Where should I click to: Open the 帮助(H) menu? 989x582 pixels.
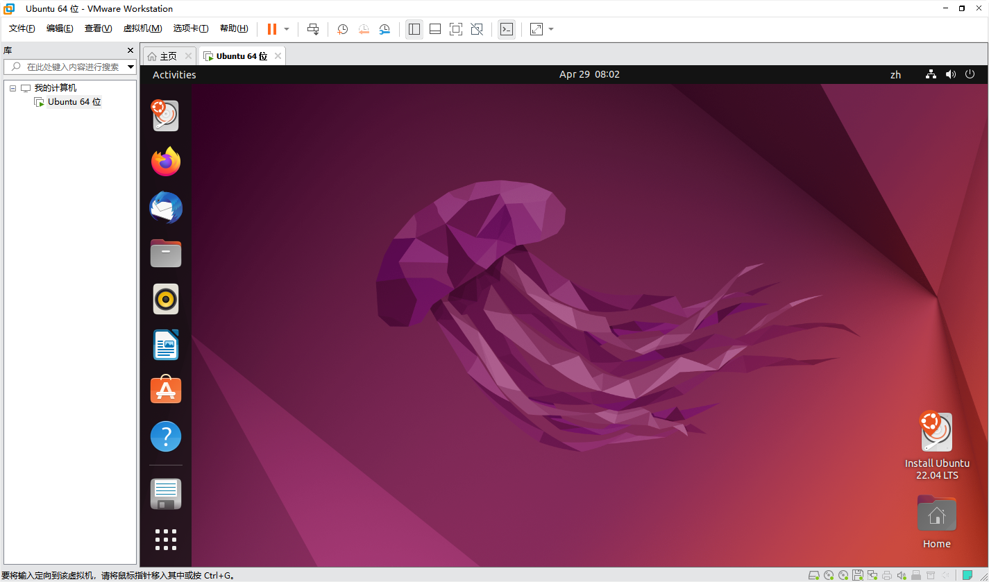[234, 28]
